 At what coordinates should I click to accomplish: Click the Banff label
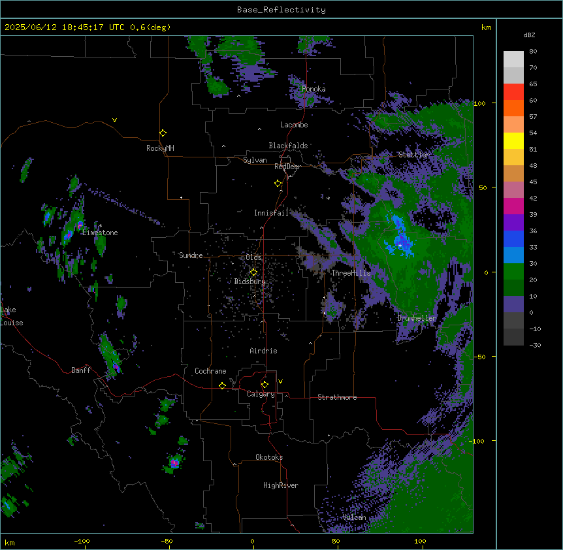click(81, 370)
